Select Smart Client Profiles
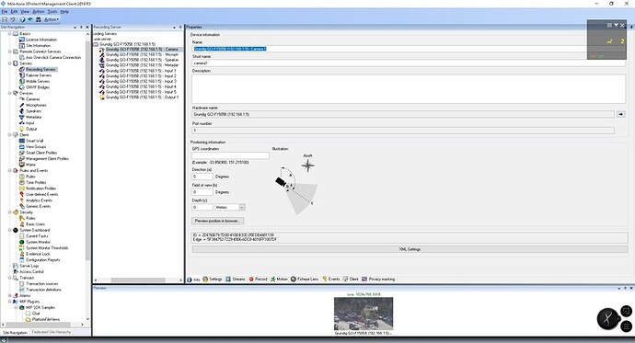Viewport: 635px width, 343px height. (41, 153)
